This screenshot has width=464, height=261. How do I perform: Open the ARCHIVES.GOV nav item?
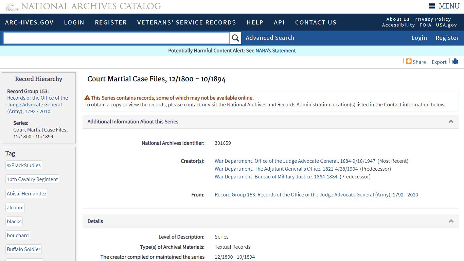(29, 22)
